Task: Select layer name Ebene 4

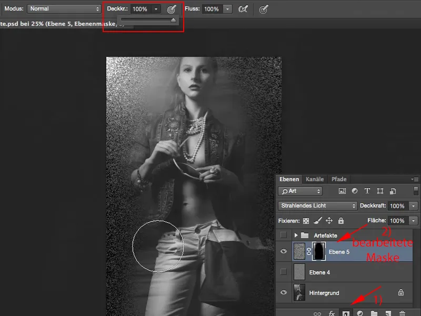Action: pos(319,272)
